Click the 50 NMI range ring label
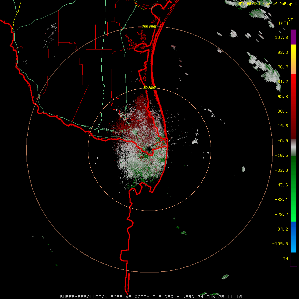Screen dimensions: 299x299 (x=150, y=88)
